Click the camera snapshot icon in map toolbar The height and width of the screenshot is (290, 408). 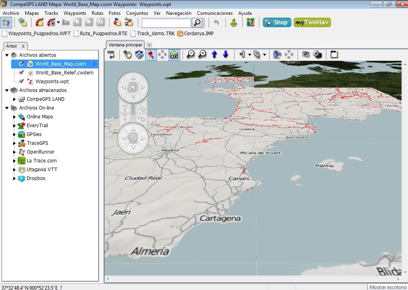306,54
